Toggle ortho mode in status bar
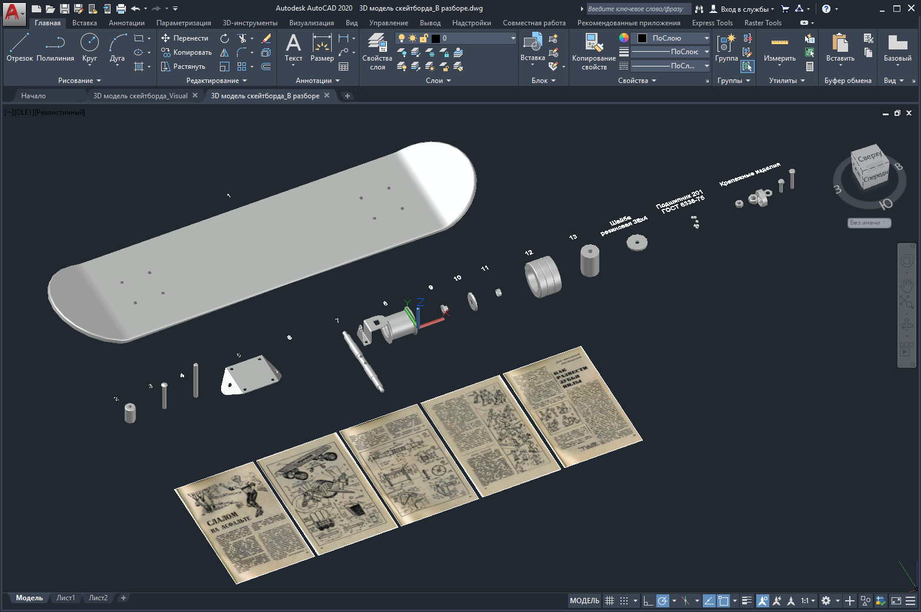Viewport: 921px width, 612px height. tap(648, 601)
